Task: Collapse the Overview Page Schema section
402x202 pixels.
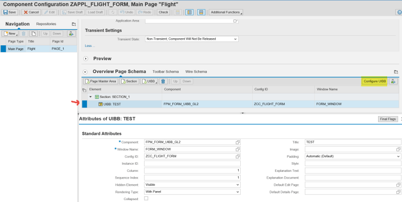Action: pos(86,72)
